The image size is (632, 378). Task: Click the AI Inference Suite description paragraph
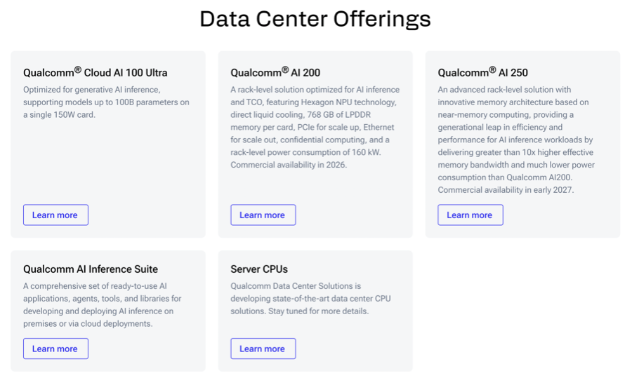pyautogui.click(x=103, y=305)
